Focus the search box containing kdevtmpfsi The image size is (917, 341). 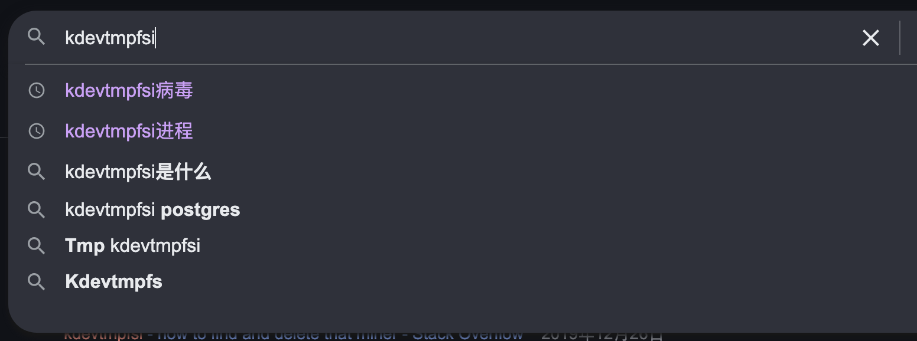tap(414, 38)
